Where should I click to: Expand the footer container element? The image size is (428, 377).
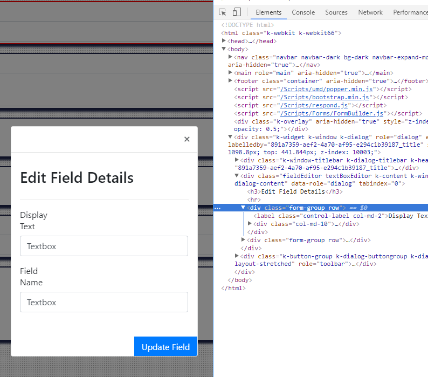pos(230,80)
